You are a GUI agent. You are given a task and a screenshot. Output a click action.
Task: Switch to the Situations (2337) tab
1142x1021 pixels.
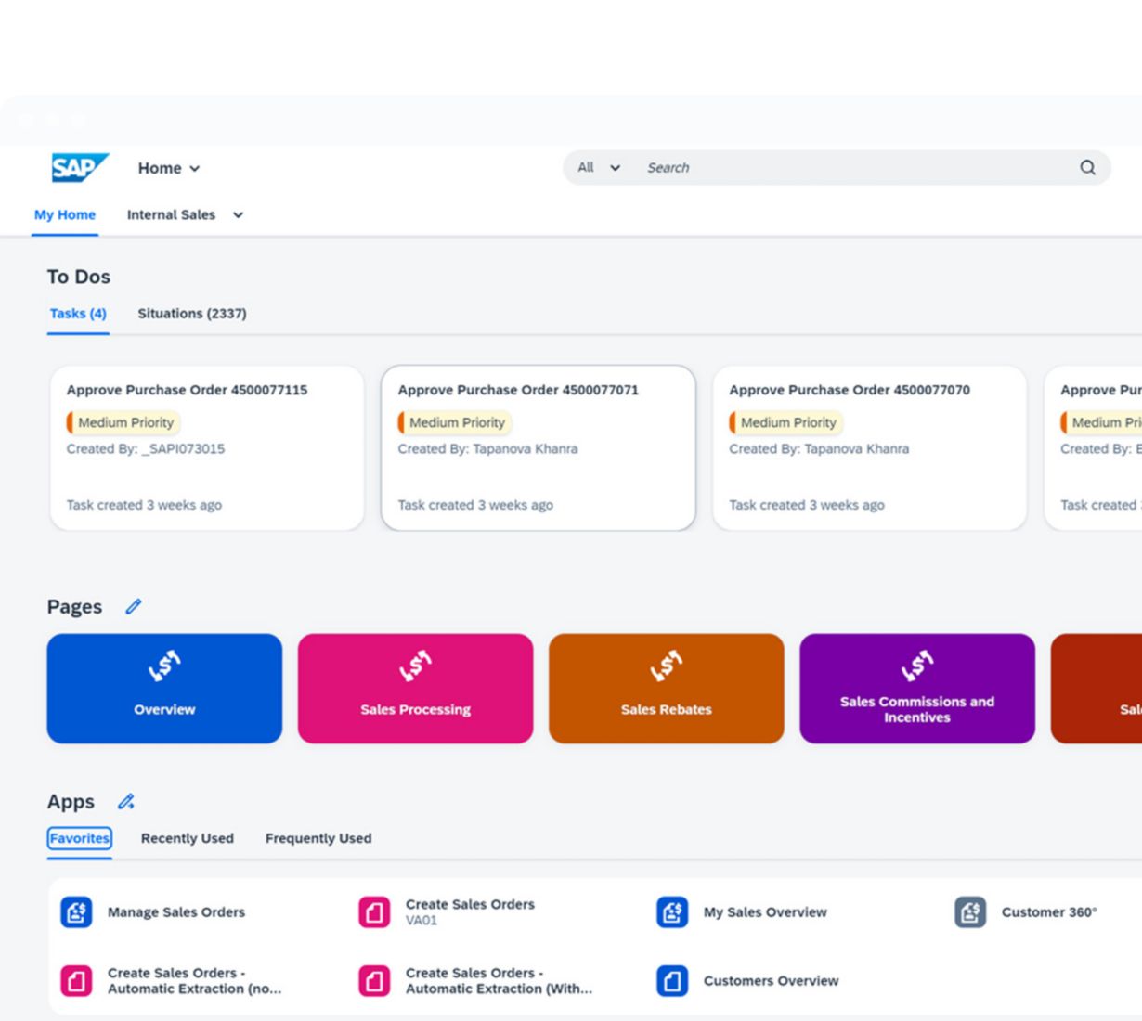(x=192, y=314)
